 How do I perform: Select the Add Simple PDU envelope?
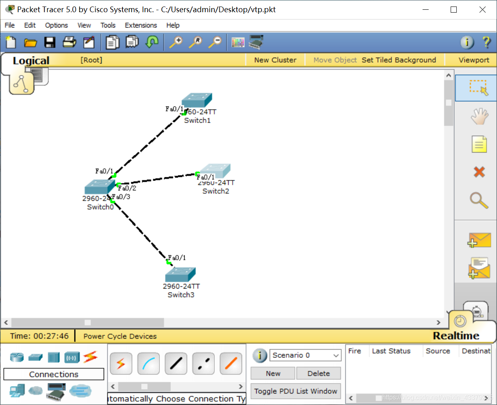pyautogui.click(x=479, y=240)
